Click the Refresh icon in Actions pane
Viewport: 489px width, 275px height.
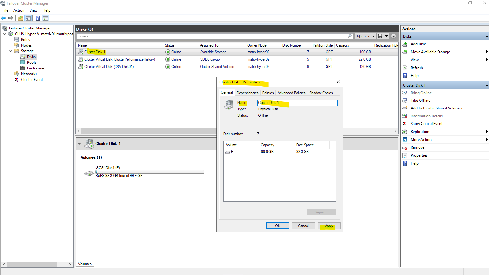405,68
